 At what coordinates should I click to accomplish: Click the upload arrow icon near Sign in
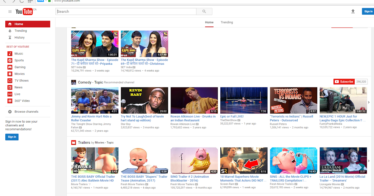(353, 11)
